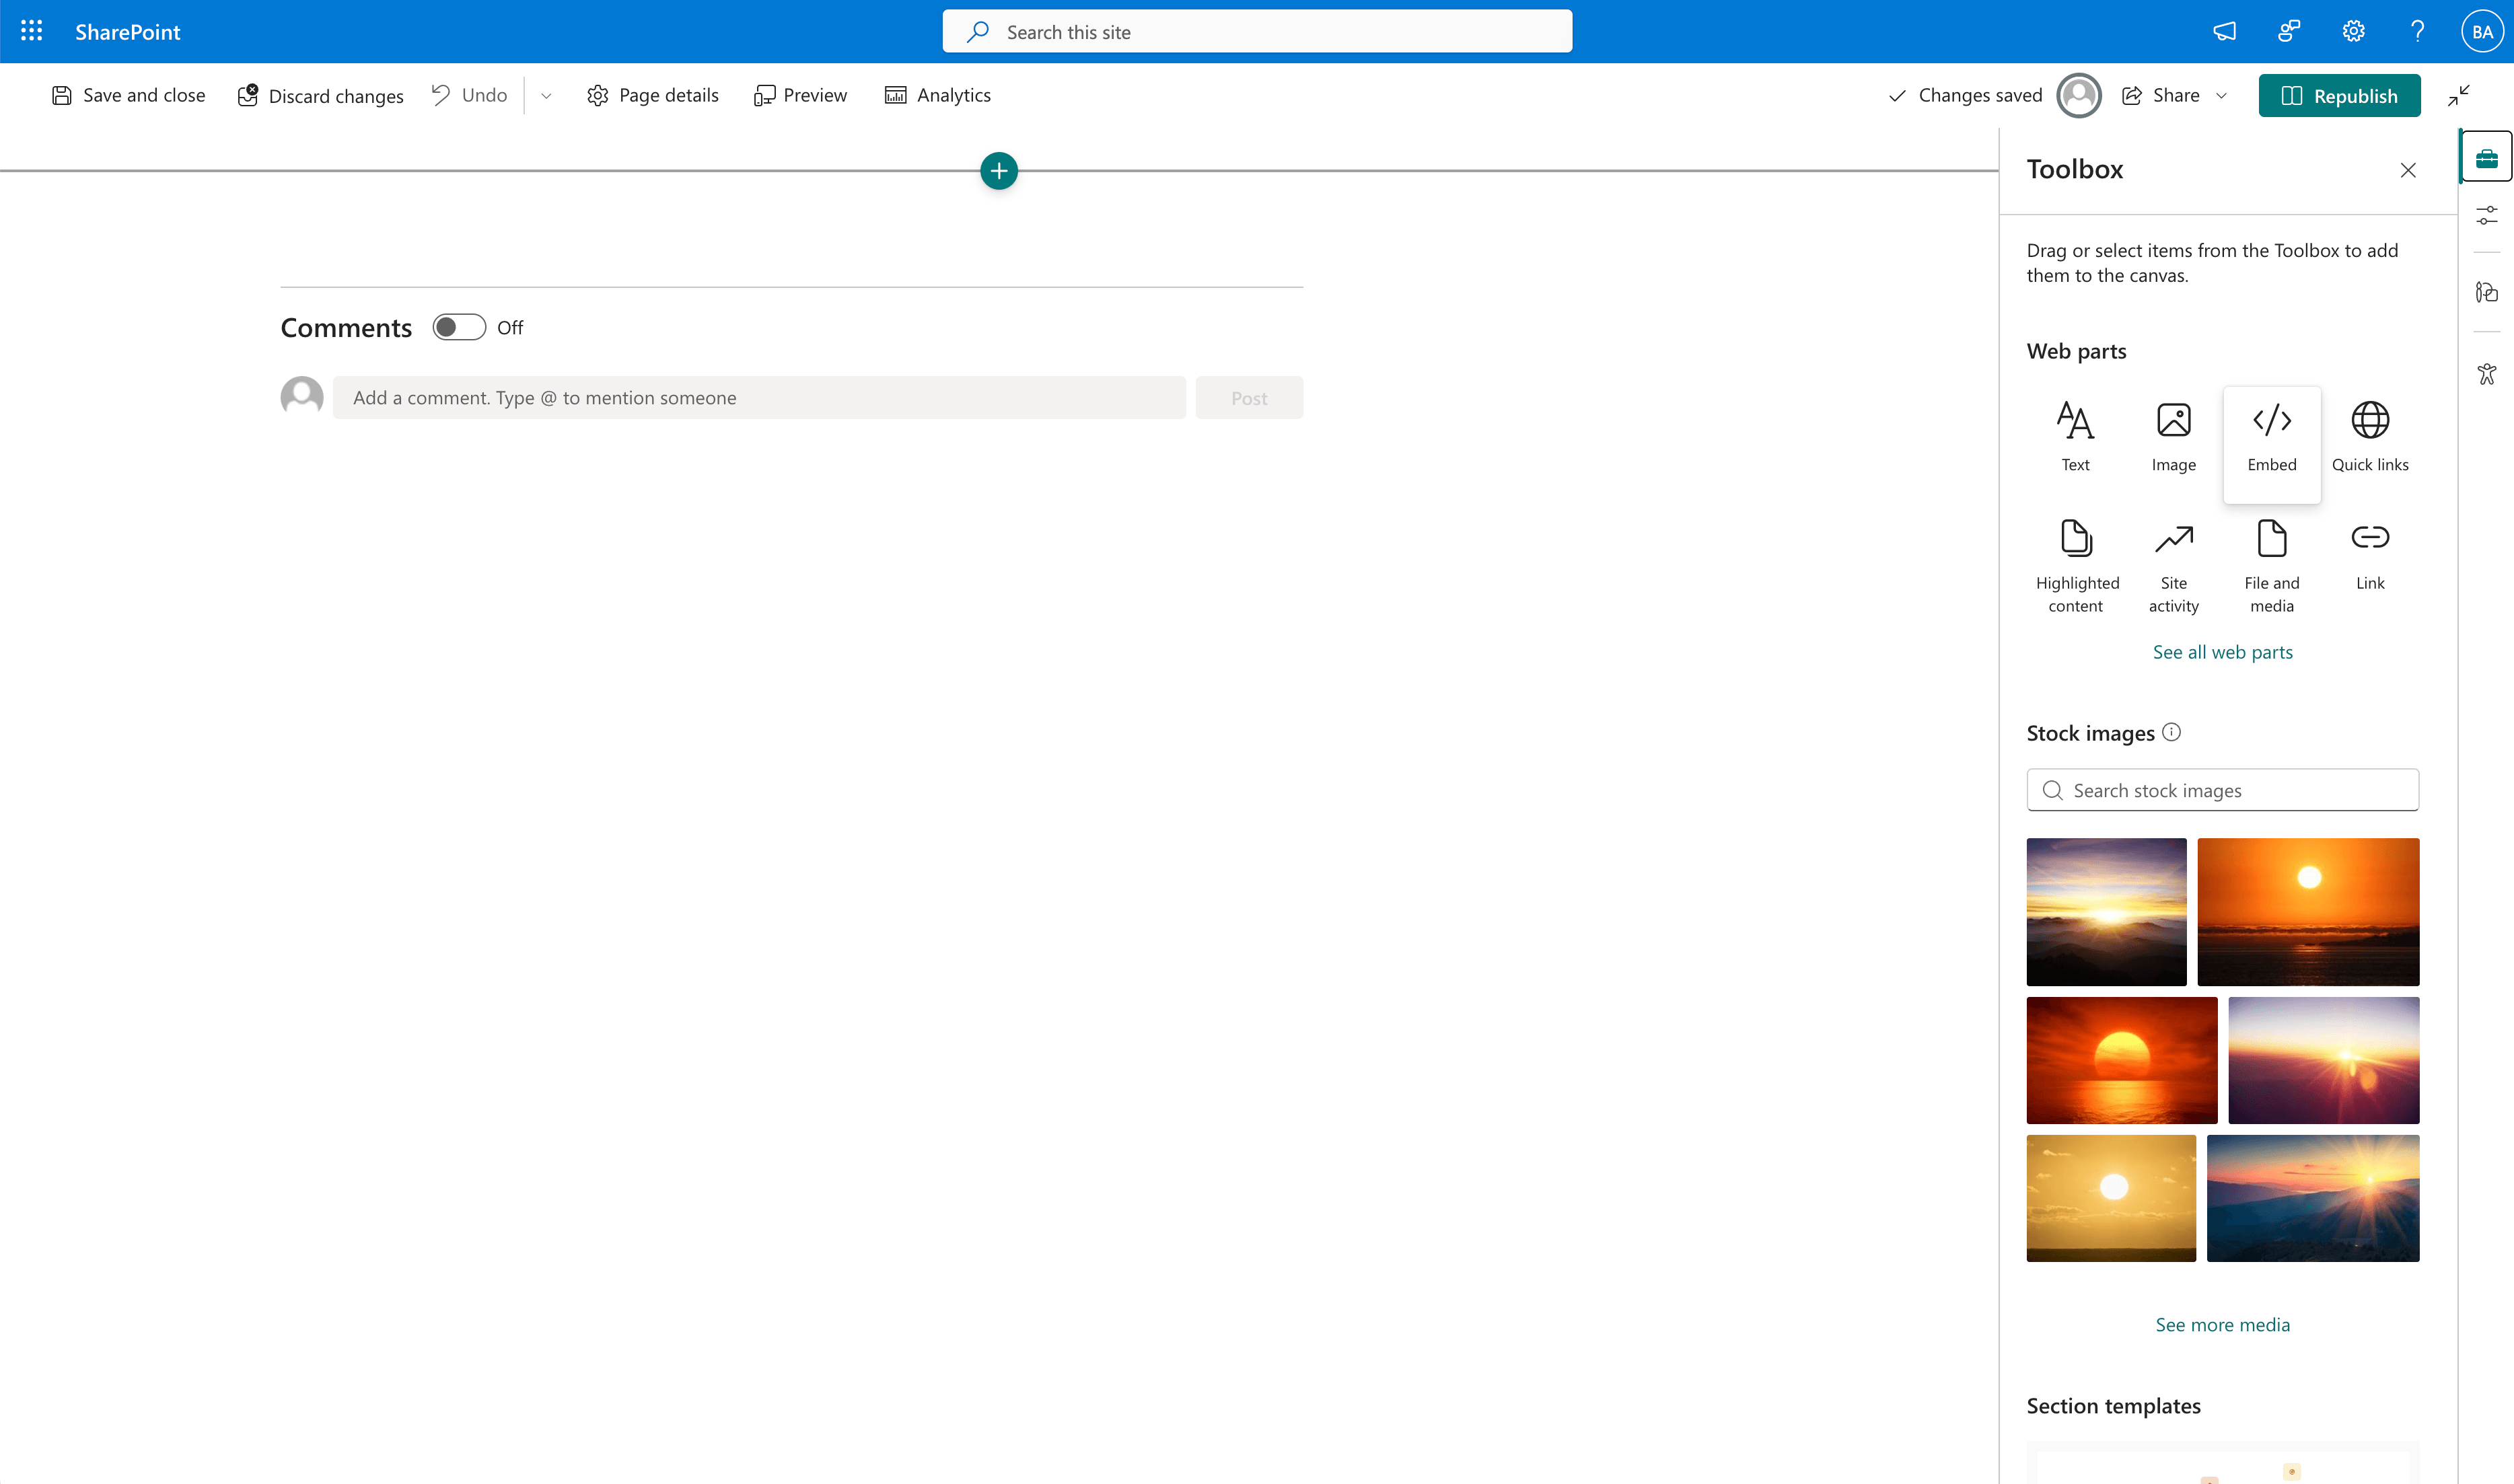Select the Text web part

coord(2076,434)
